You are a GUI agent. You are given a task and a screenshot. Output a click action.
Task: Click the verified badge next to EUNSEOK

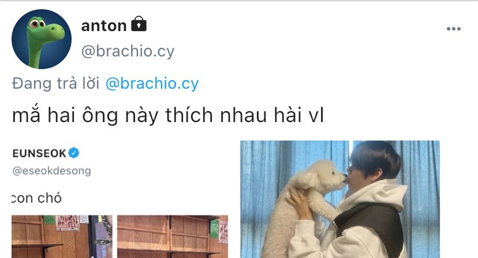73,153
